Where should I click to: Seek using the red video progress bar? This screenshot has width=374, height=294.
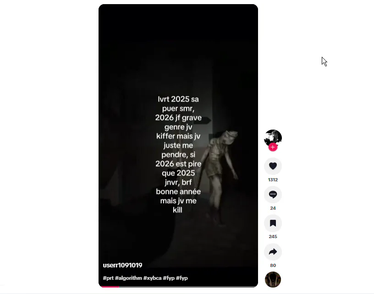[x=178, y=287]
